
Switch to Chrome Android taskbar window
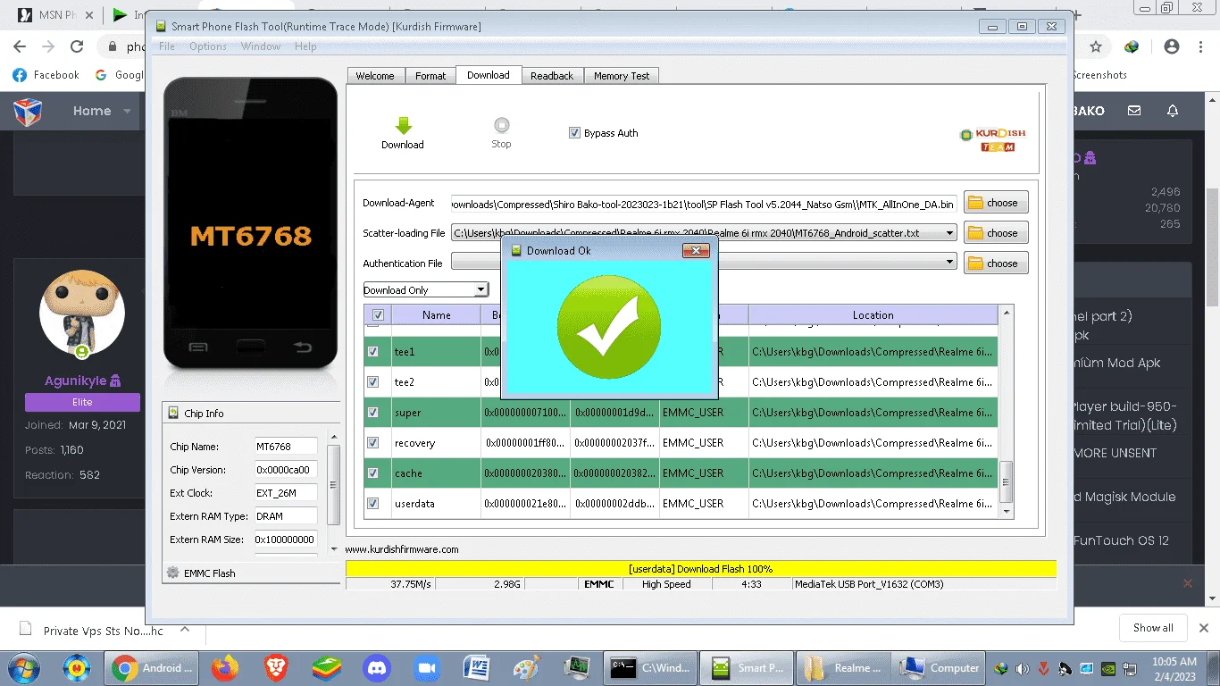click(152, 667)
